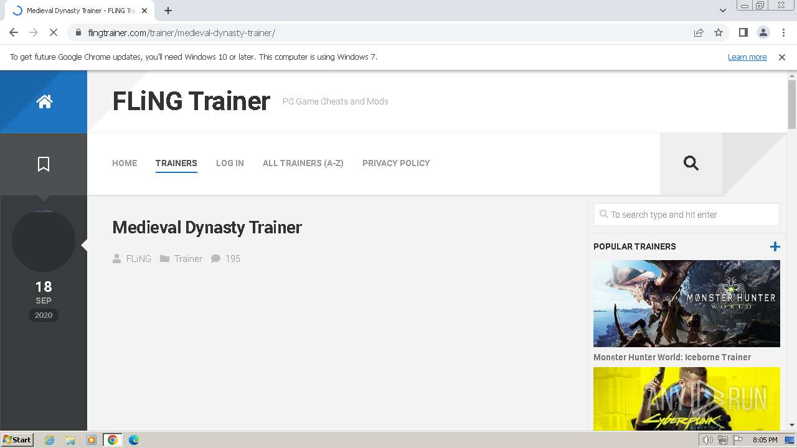Launch Microsoft Edge from taskbar
The width and height of the screenshot is (797, 448).
point(134,440)
